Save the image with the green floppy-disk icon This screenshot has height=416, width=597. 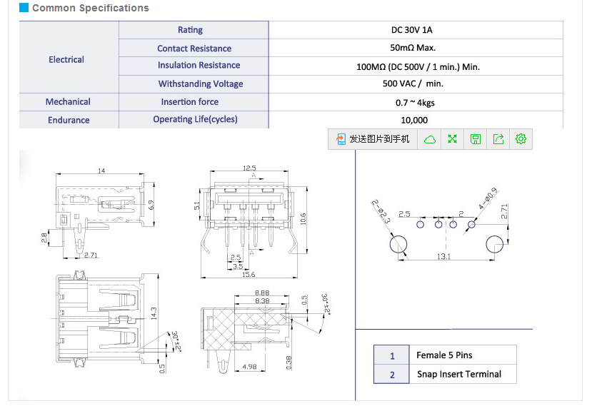coord(475,139)
